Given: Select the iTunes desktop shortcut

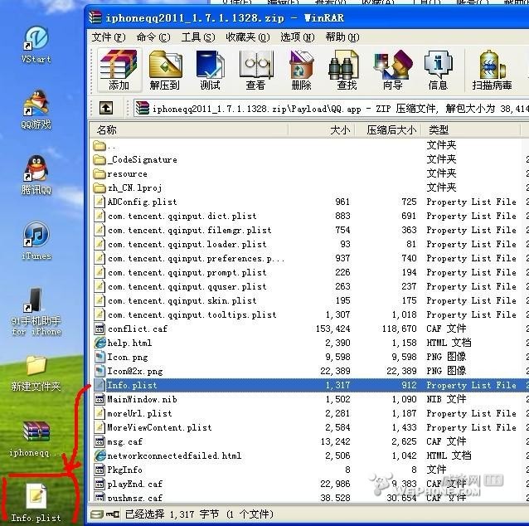Looking at the screenshot, I should point(36,241).
